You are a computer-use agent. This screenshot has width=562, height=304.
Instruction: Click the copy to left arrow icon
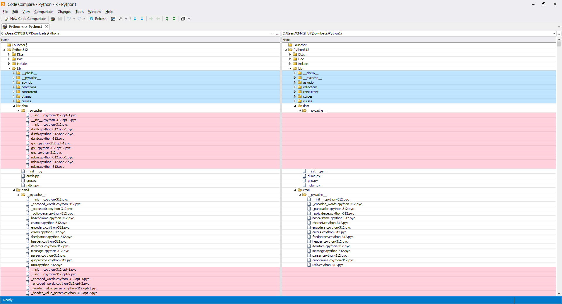point(158,19)
